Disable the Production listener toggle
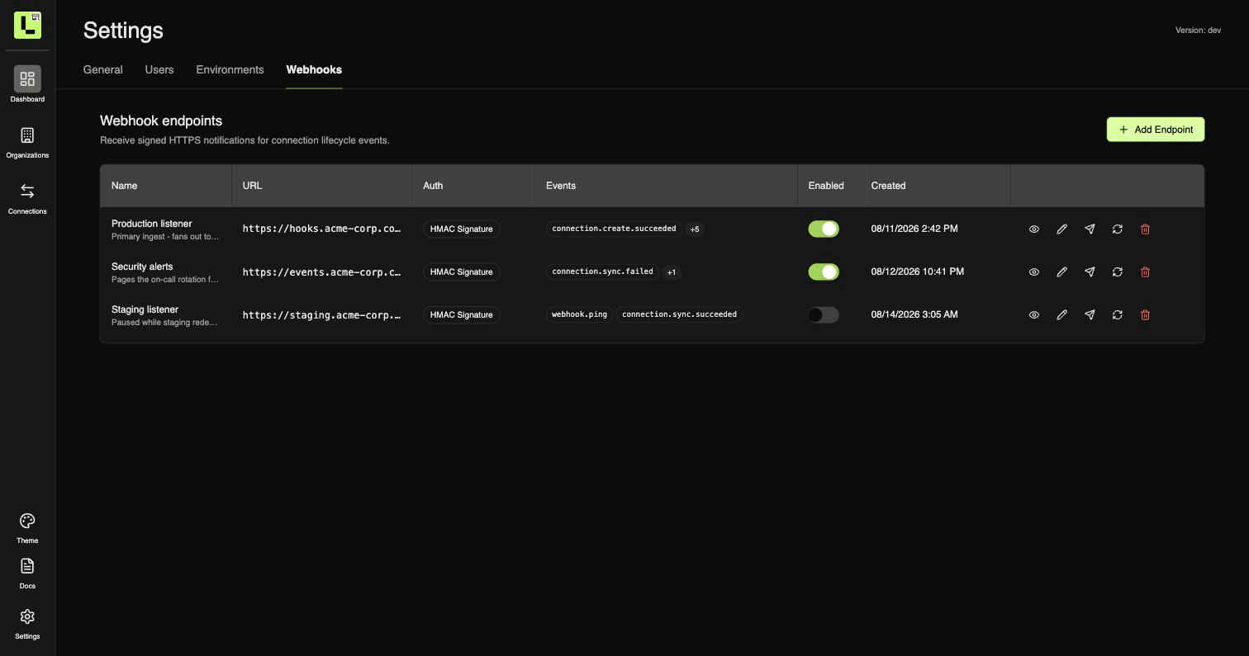The height and width of the screenshot is (656, 1249). tap(824, 229)
